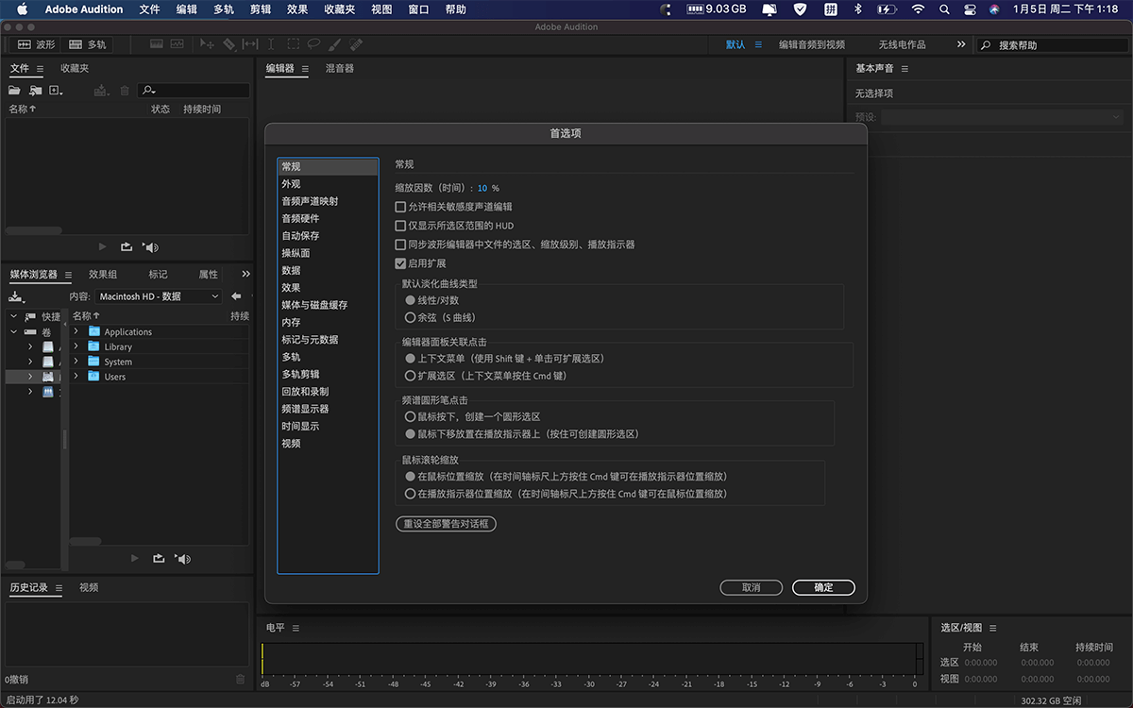Expand the 新建文件 icon dropdown in files panel
This screenshot has height=708, width=1133.
tap(61, 93)
